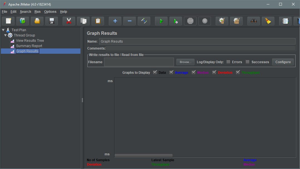Select the Test Plan tree label
Screen dimensions: 300x169
[x=19, y=30]
